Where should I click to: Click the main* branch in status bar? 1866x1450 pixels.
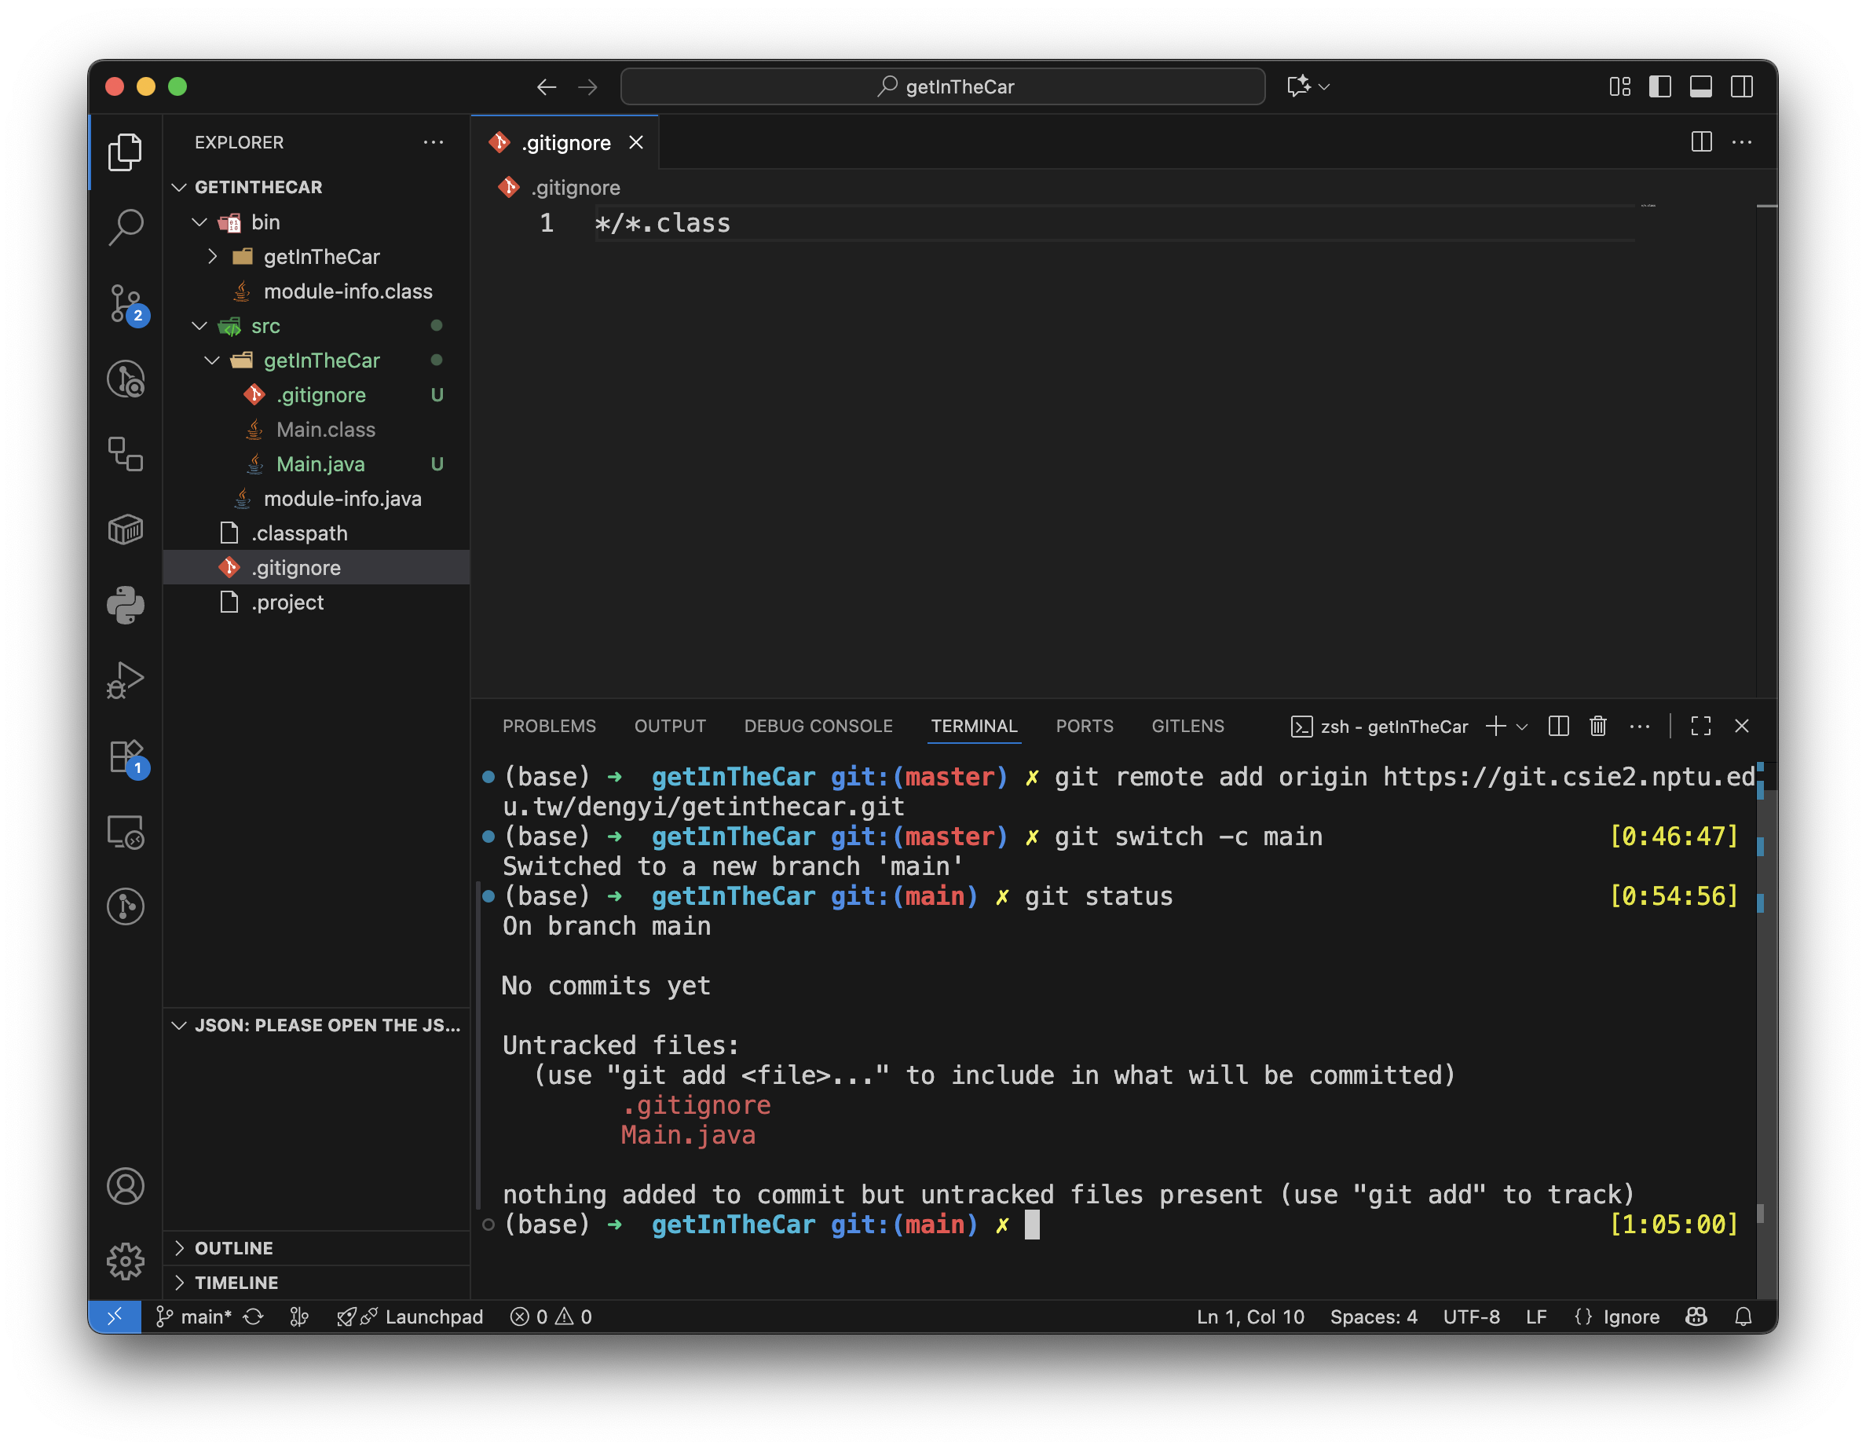point(196,1316)
